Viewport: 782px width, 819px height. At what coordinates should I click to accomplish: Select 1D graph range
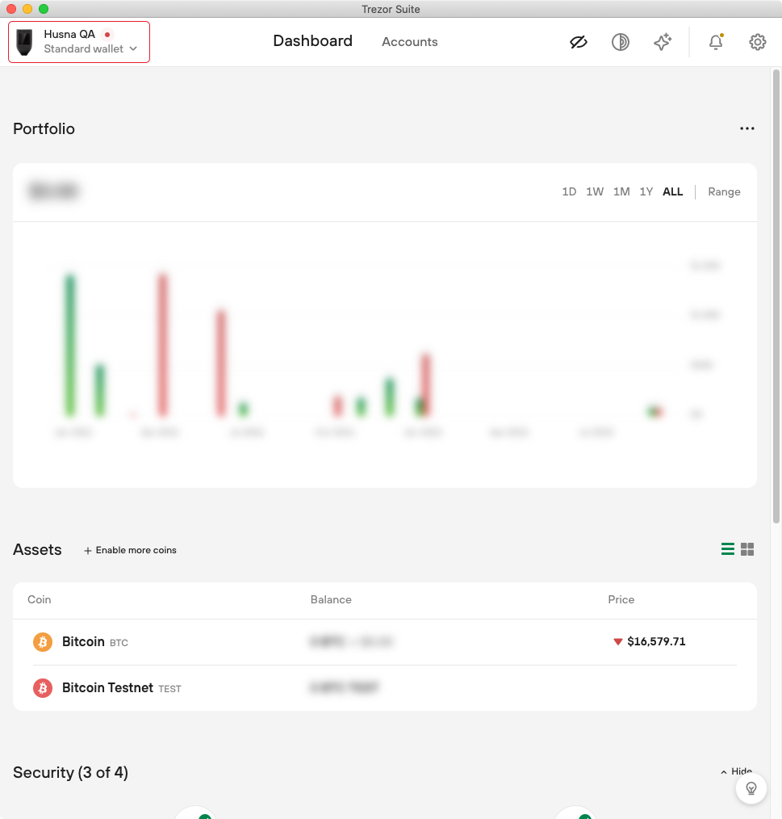point(569,191)
